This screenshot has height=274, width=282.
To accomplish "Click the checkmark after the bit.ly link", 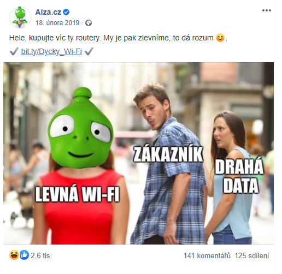I will point(89,51).
